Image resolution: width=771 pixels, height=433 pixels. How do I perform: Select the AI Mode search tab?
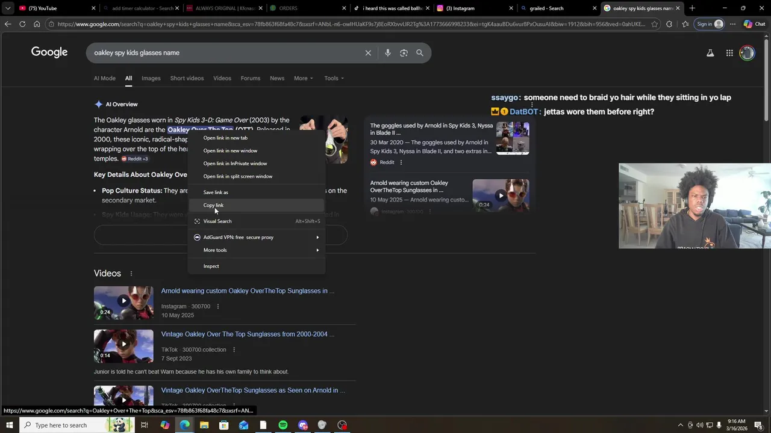coord(105,78)
